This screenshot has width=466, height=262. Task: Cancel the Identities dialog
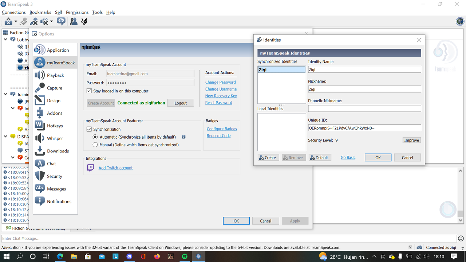[x=407, y=158]
